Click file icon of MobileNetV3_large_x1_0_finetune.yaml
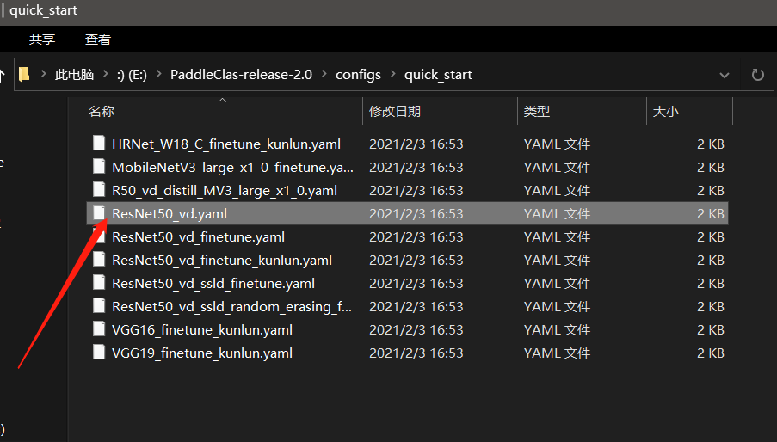This screenshot has height=442, width=777. click(x=99, y=166)
